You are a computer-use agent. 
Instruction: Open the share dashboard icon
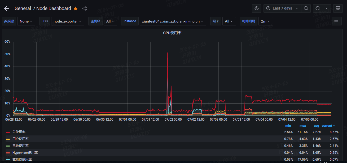coord(85,8)
